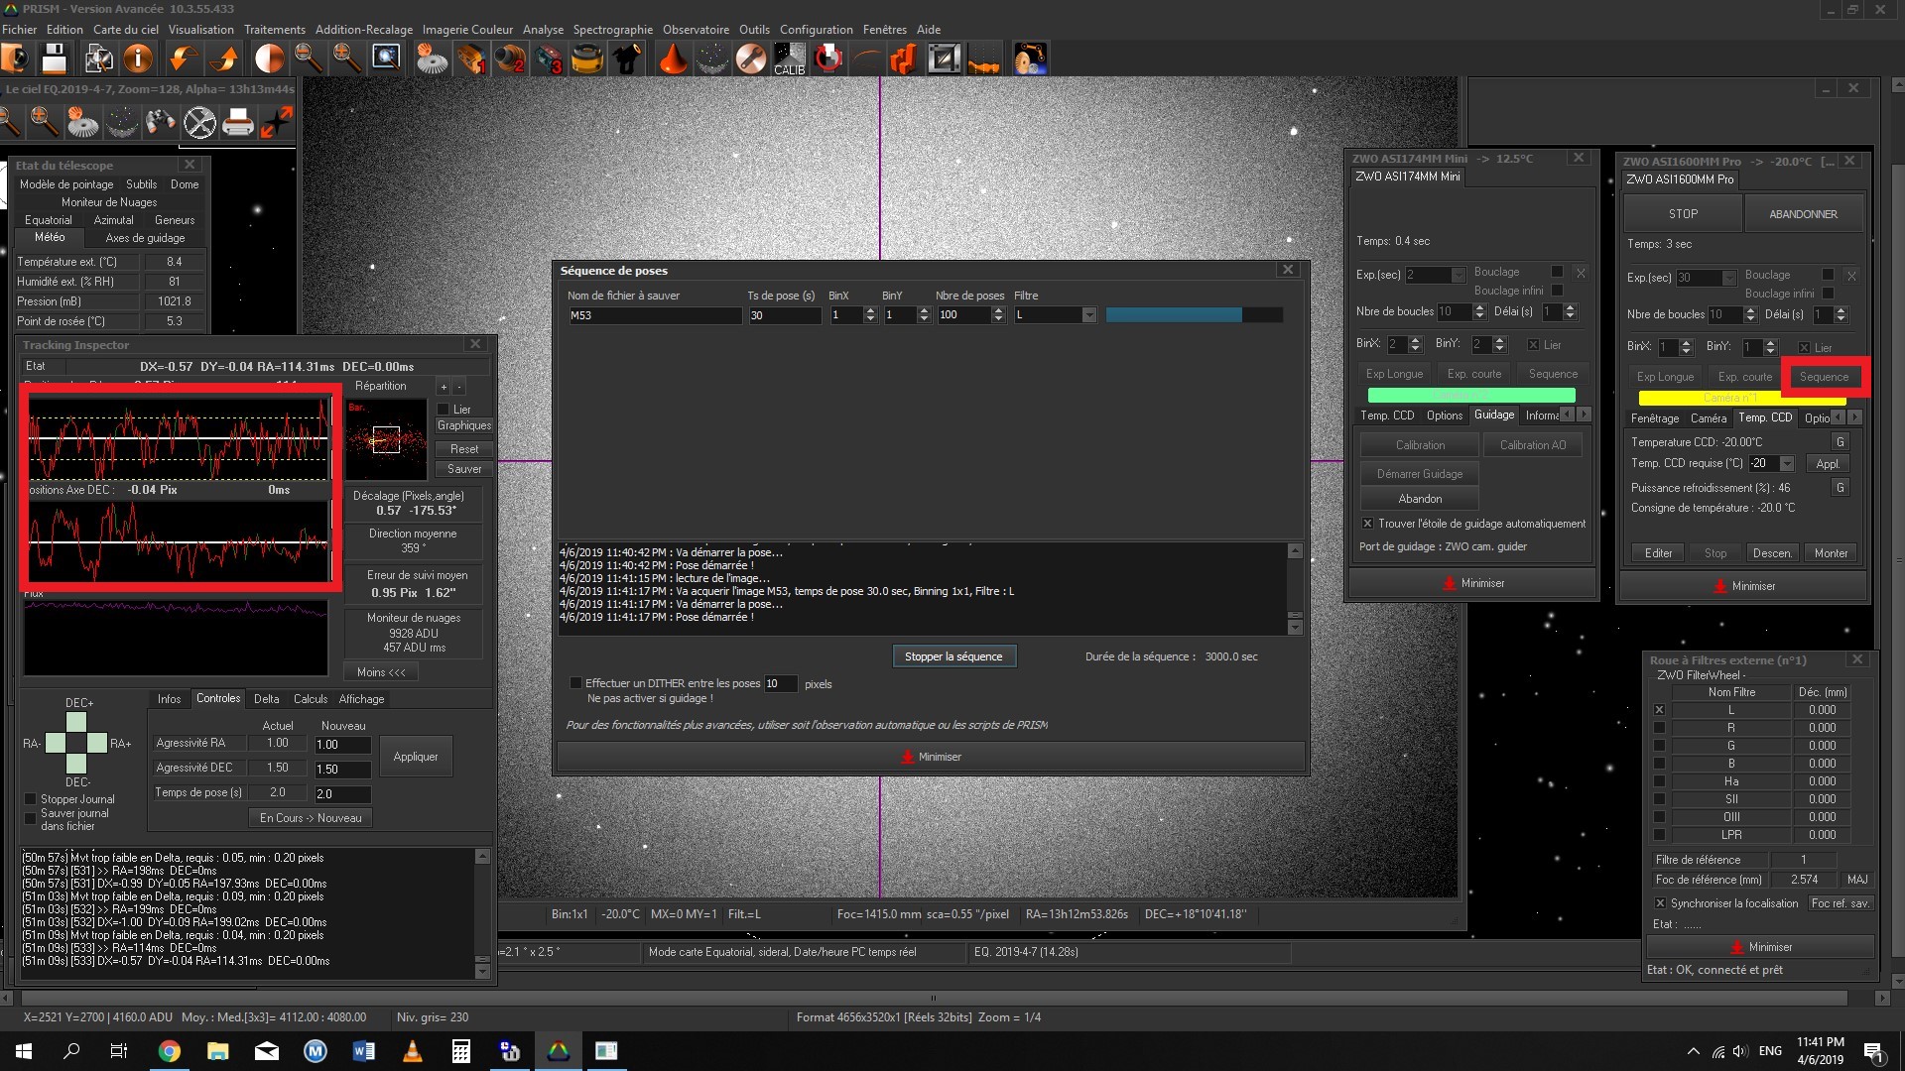Toggle Synchroniser la focalisation checkbox

(x=1660, y=903)
